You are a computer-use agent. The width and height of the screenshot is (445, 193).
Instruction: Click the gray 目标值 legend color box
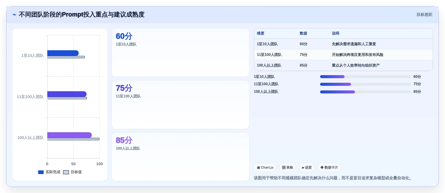tap(66, 172)
